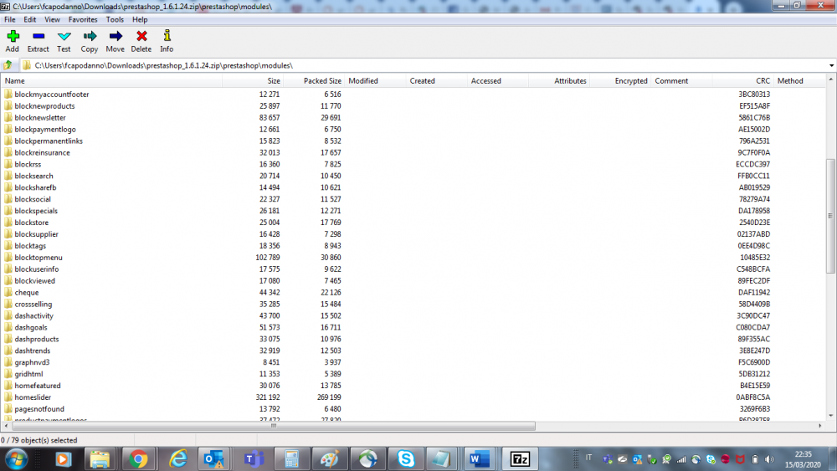Go up one folder level icon

8,65
